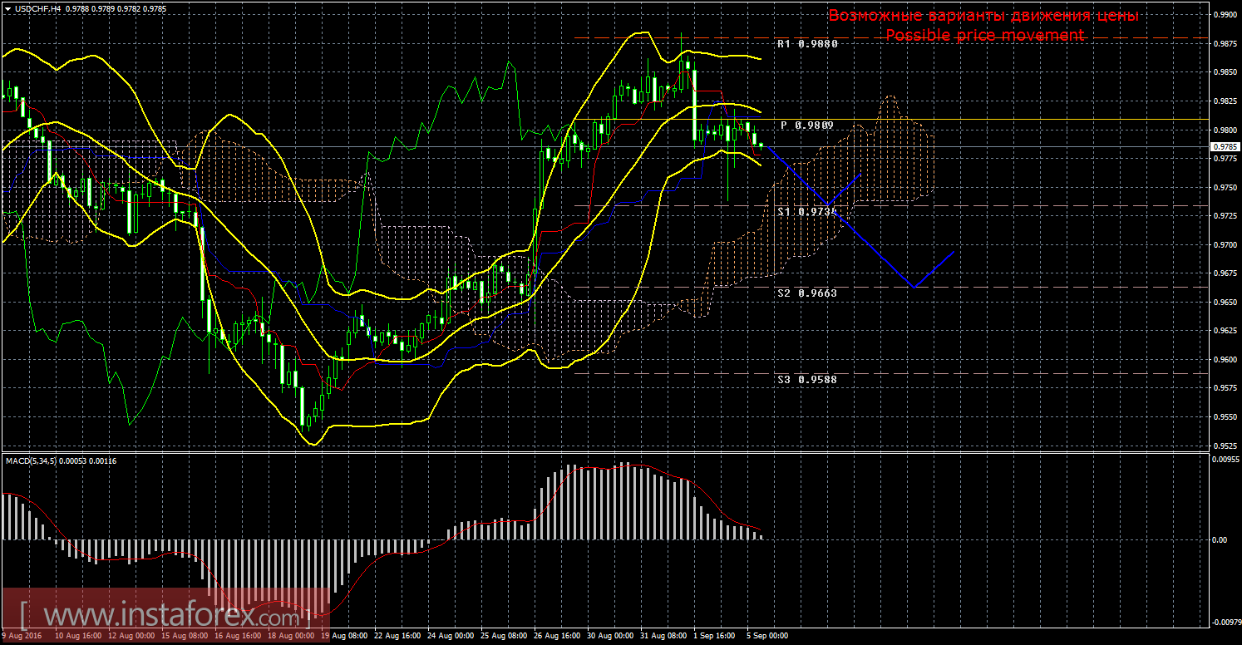This screenshot has height=645, width=1242.
Task: Click the Russian red caption text
Action: pos(983,16)
